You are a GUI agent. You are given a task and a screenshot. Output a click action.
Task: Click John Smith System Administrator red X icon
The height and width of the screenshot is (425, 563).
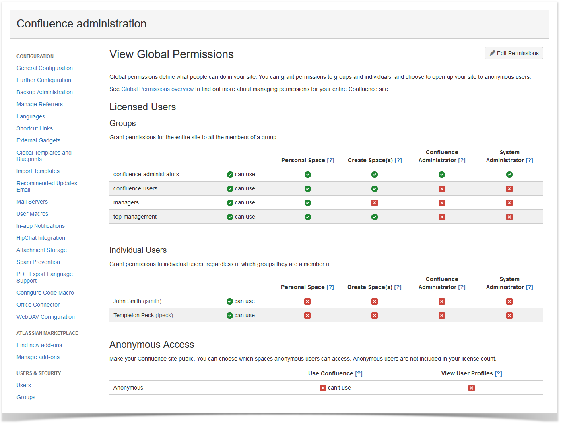[509, 301]
